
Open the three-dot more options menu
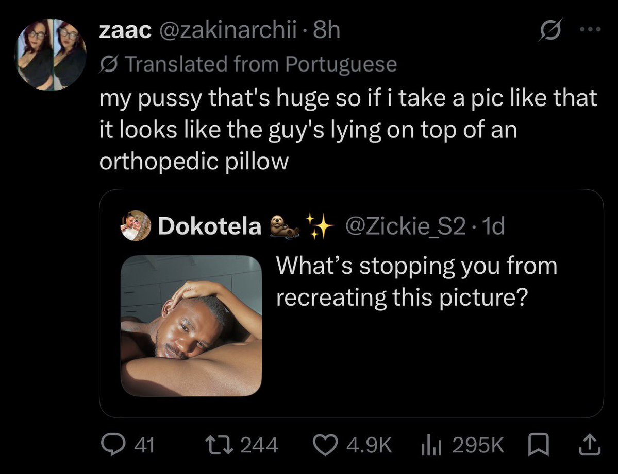click(x=590, y=29)
